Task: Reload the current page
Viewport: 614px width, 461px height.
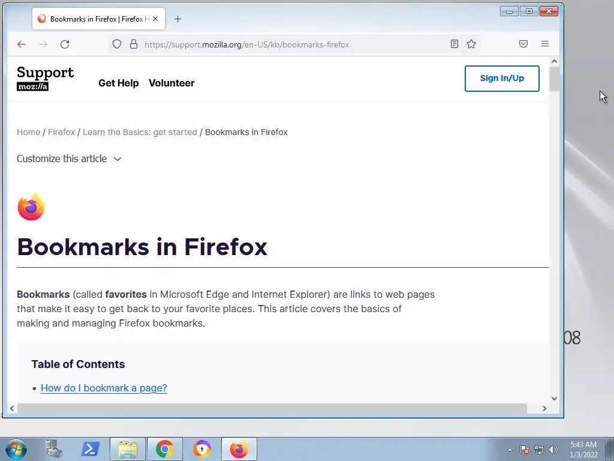Action: [x=65, y=44]
